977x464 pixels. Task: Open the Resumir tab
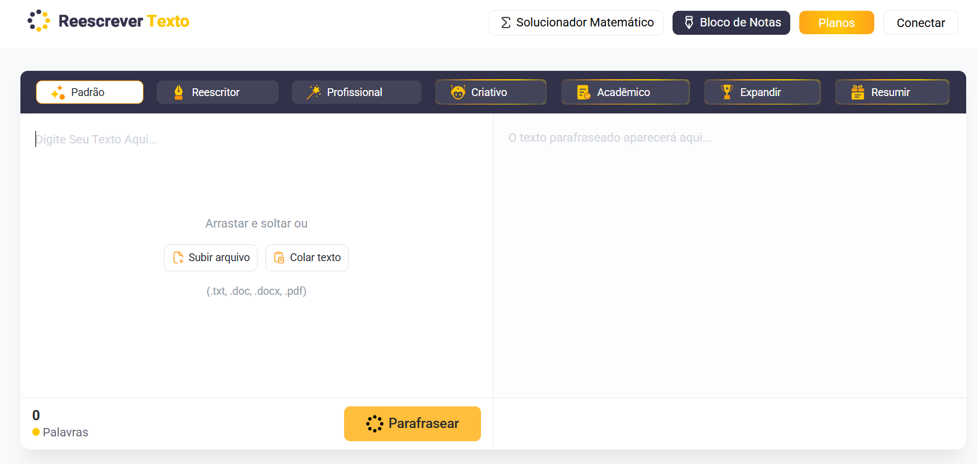click(x=892, y=92)
